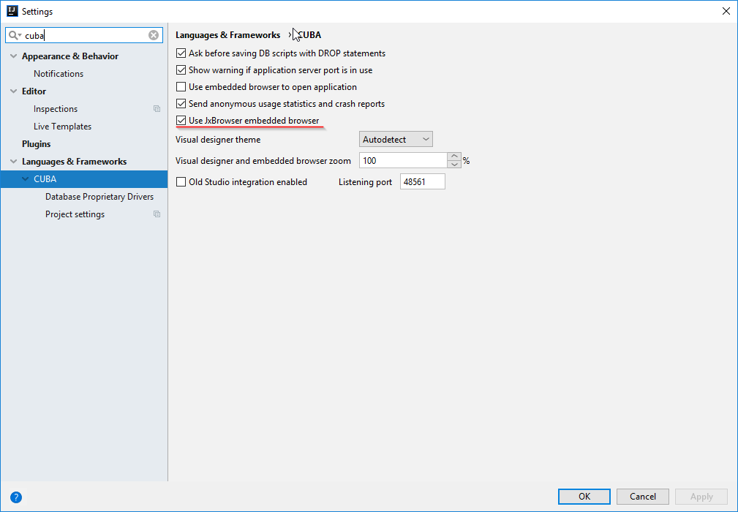Click the project-level icon beside Project settings
Image resolution: width=738 pixels, height=512 pixels.
(x=157, y=214)
